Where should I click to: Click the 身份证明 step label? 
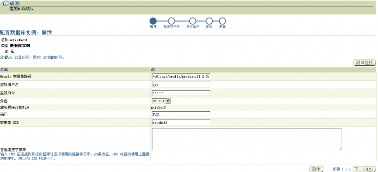pyautogui.click(x=193, y=27)
